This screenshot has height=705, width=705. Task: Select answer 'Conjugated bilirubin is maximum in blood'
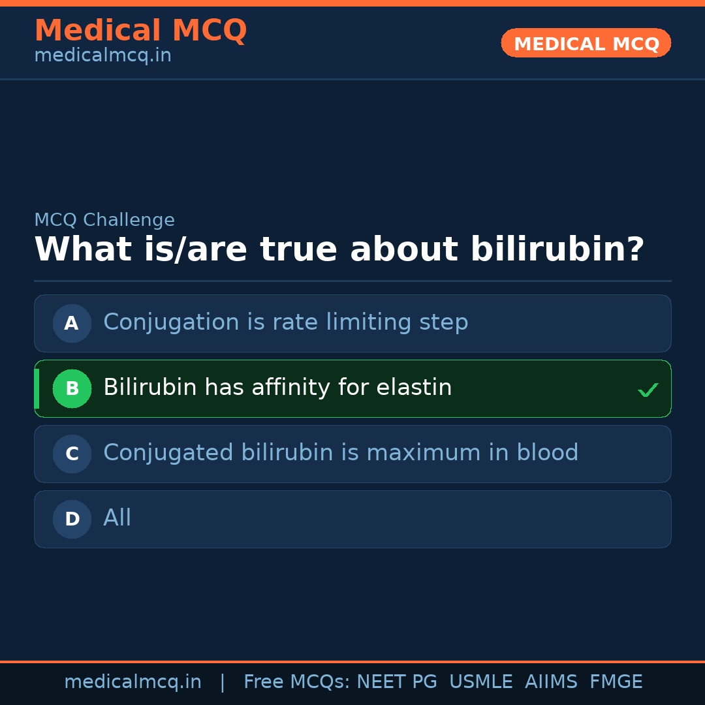click(x=341, y=453)
